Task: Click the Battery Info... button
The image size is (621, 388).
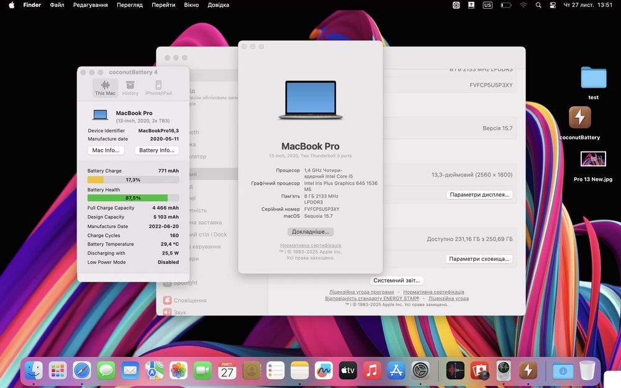Action: [x=157, y=150]
